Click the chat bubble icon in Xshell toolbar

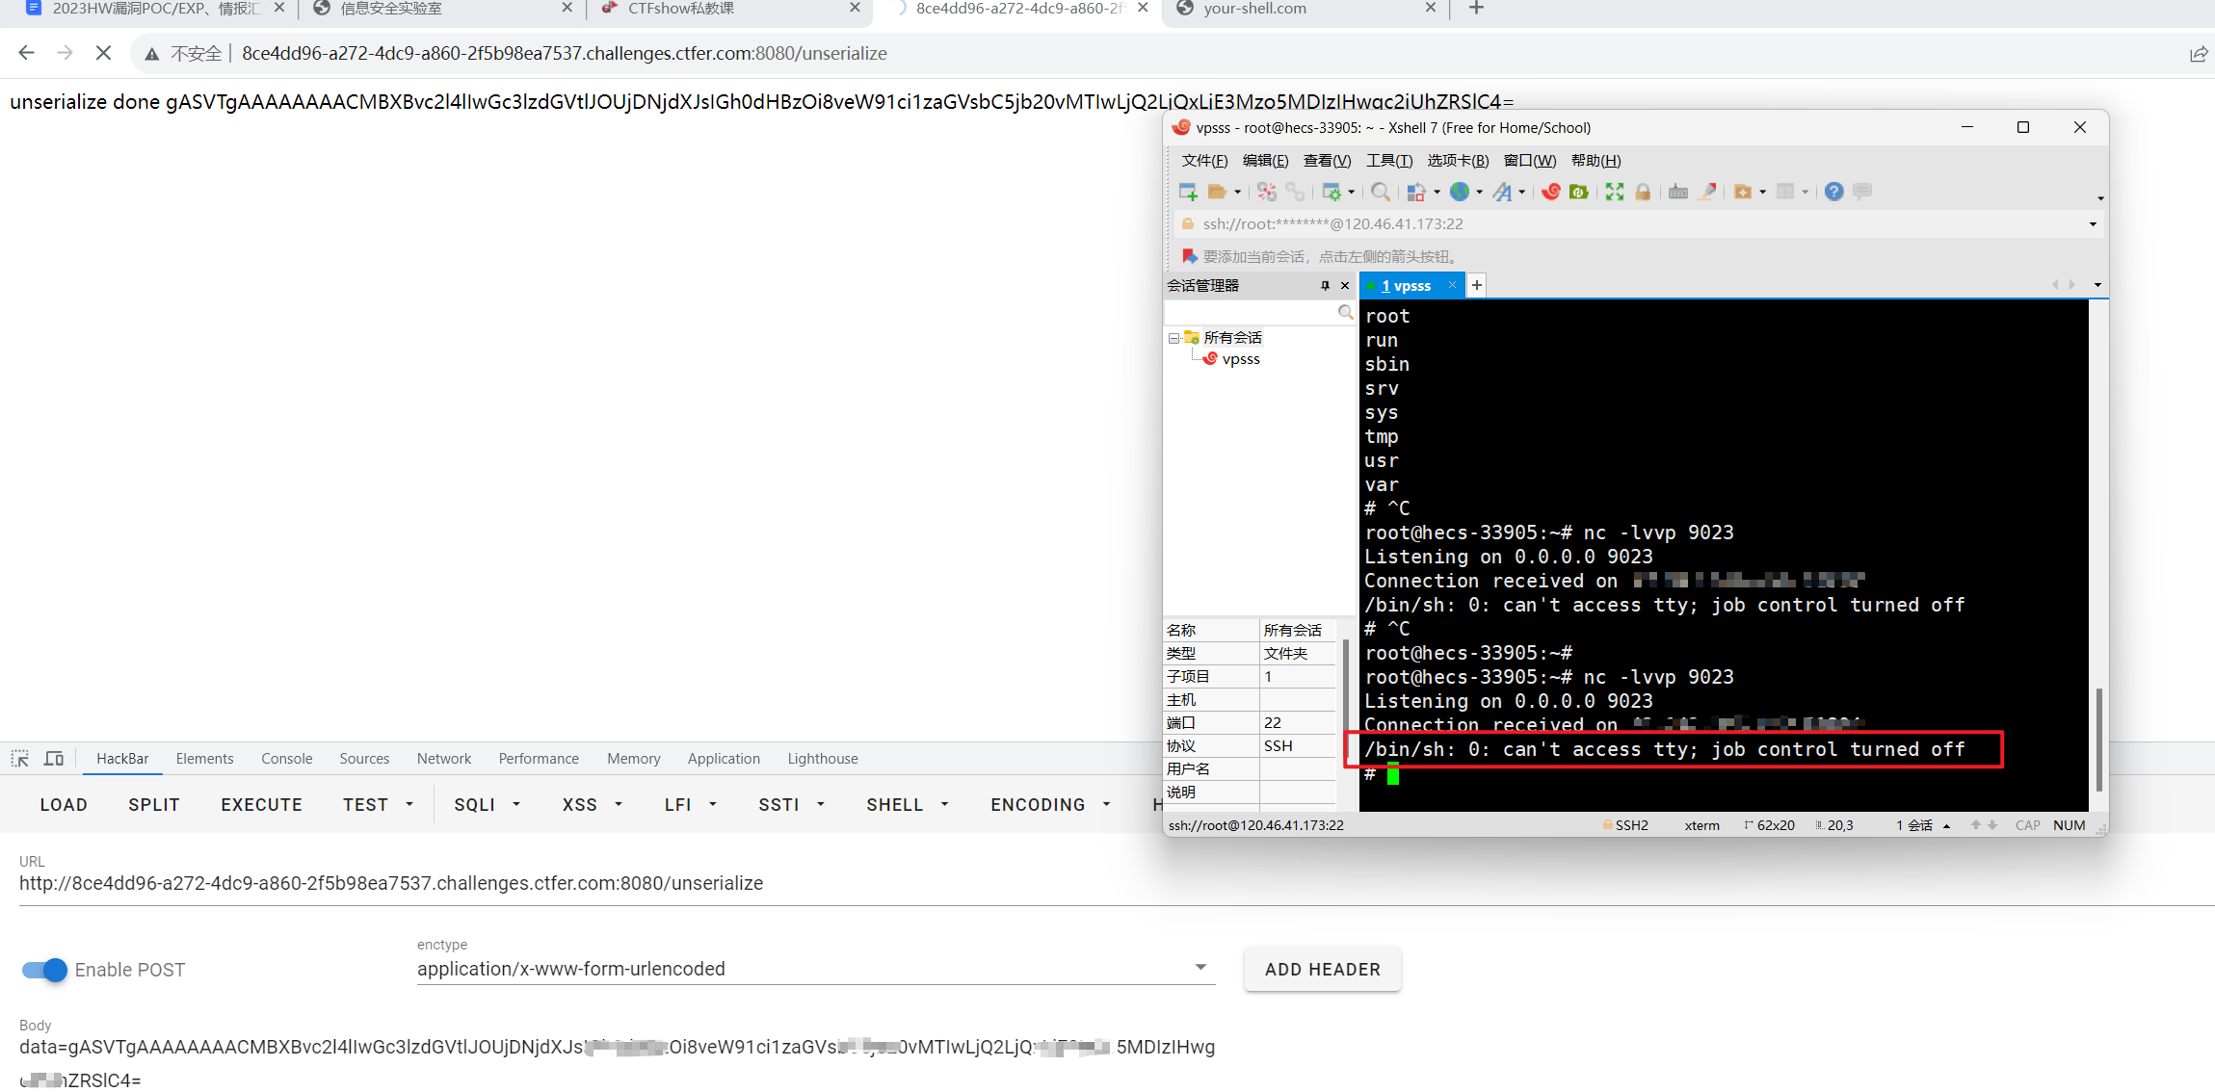(x=1862, y=192)
